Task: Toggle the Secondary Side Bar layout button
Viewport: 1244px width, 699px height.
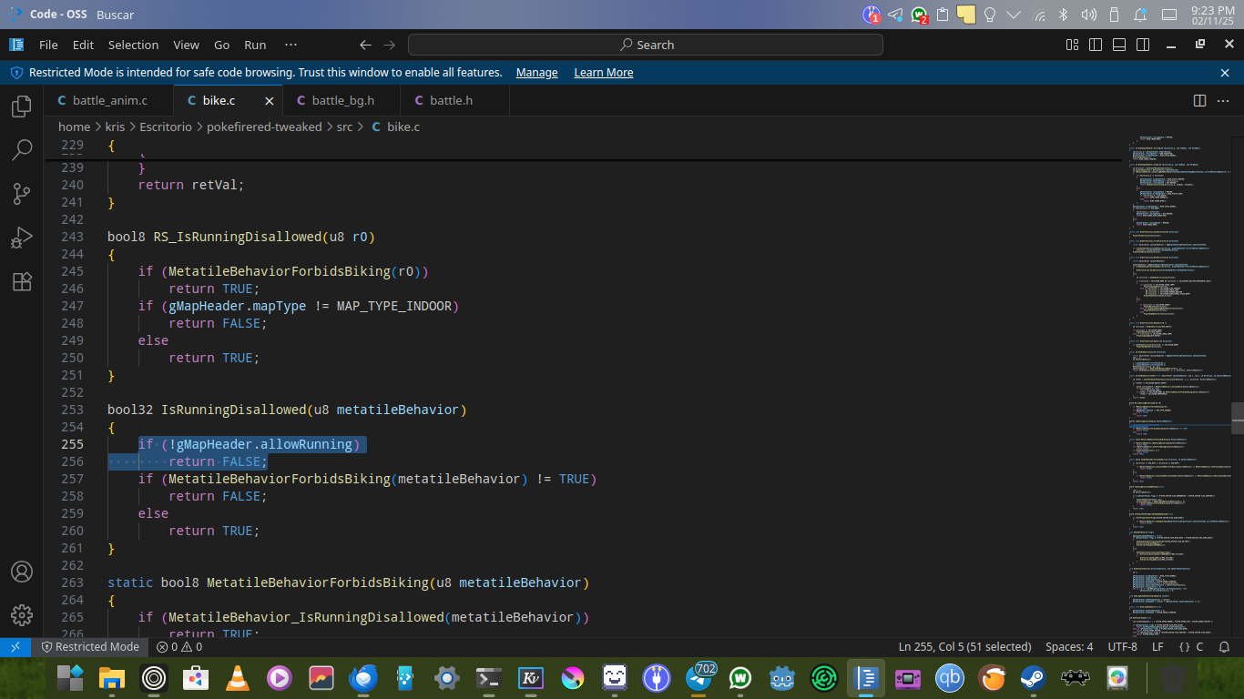Action: click(x=1143, y=45)
